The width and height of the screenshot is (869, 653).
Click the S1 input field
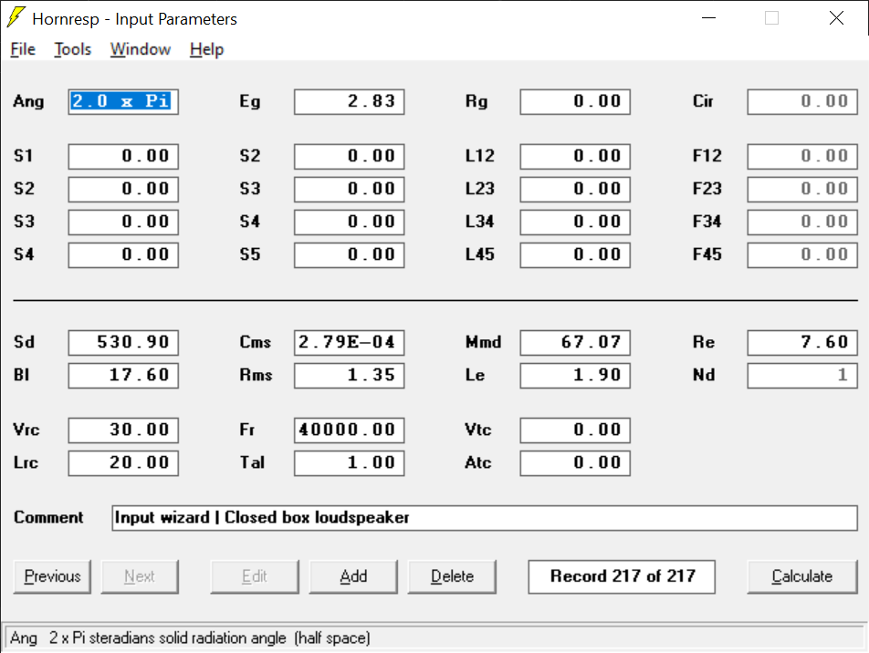click(123, 156)
